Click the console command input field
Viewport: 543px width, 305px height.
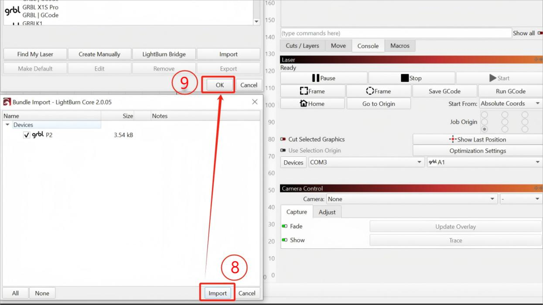[x=396, y=33]
